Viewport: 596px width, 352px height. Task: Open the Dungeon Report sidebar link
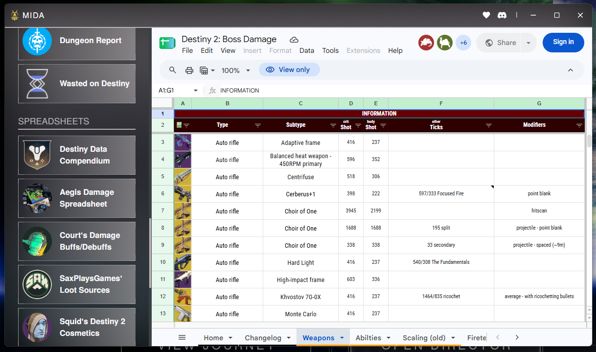77,41
